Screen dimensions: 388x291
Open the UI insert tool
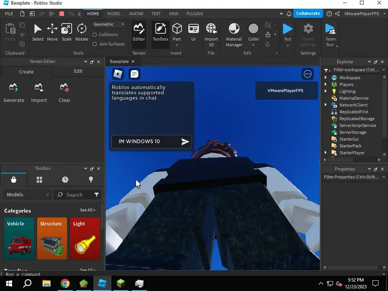tap(194, 32)
